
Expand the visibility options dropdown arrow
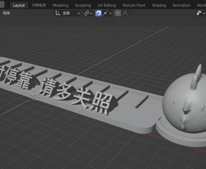point(204,13)
